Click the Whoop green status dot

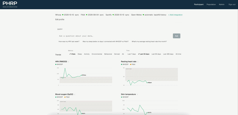pos(63,15)
